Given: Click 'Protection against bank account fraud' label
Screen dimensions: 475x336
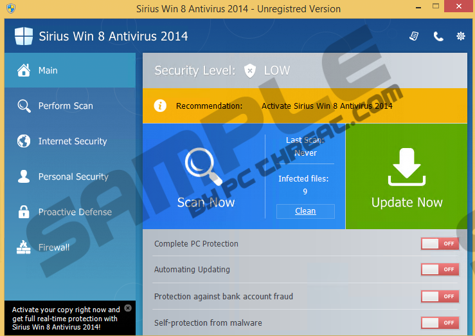Looking at the screenshot, I should pos(224,296).
